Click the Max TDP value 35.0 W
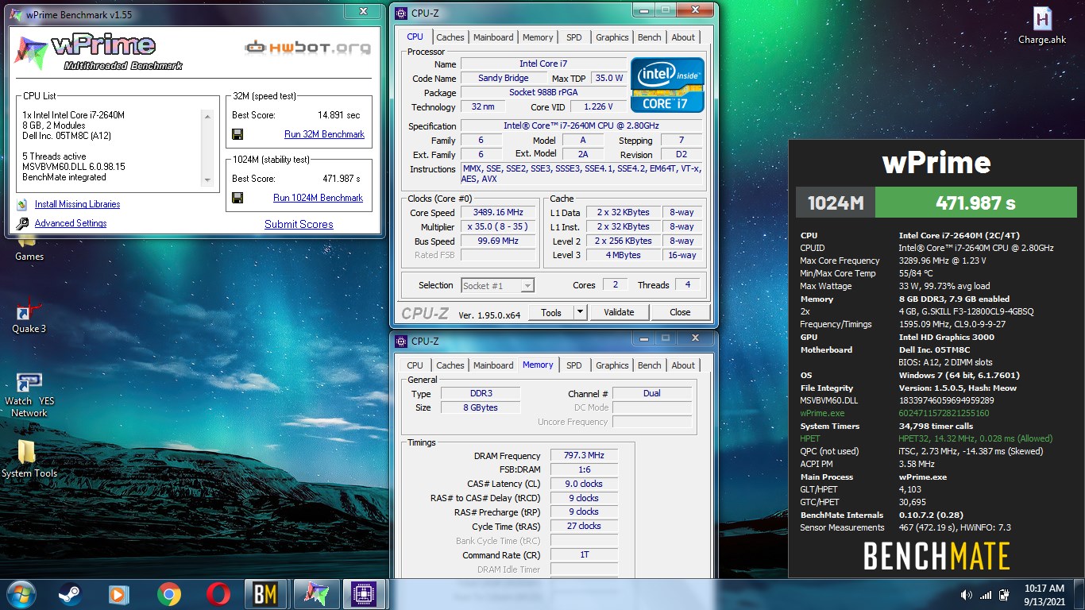1085x610 pixels. (x=609, y=78)
